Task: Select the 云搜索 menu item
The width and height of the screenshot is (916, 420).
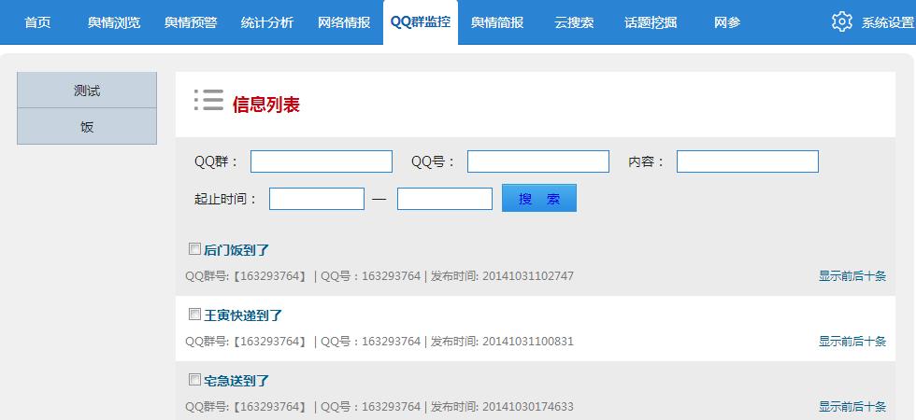Action: coord(574,22)
